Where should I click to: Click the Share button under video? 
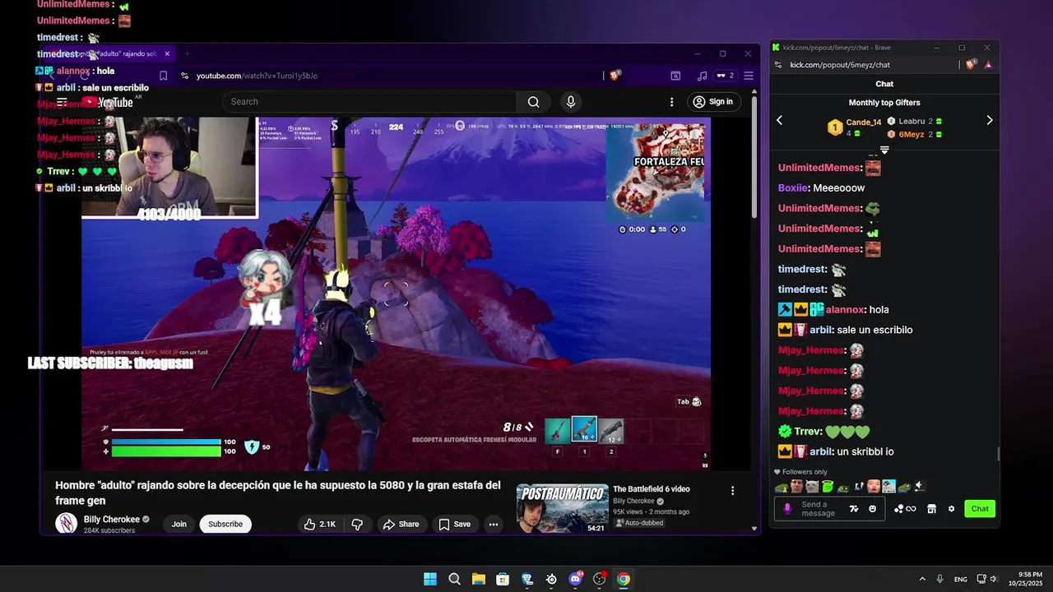tap(401, 525)
